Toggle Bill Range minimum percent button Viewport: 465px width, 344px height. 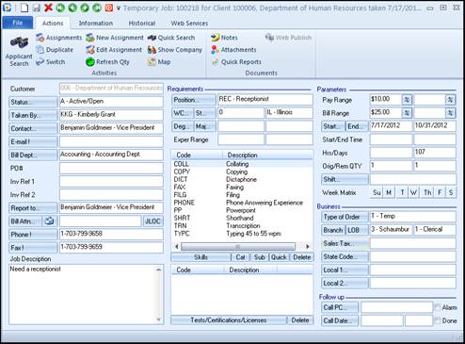coord(407,113)
